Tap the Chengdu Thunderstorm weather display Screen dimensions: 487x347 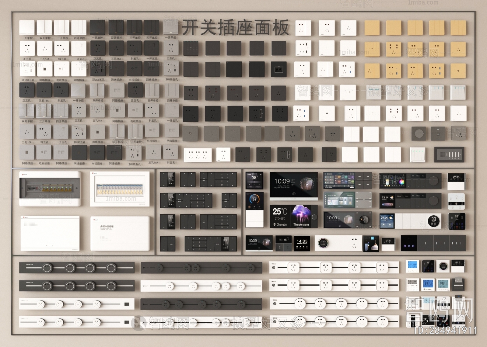[293, 216]
